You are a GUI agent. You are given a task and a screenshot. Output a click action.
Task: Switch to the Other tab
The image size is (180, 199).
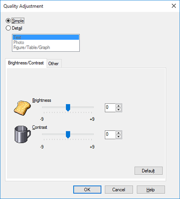pyautogui.click(x=54, y=64)
